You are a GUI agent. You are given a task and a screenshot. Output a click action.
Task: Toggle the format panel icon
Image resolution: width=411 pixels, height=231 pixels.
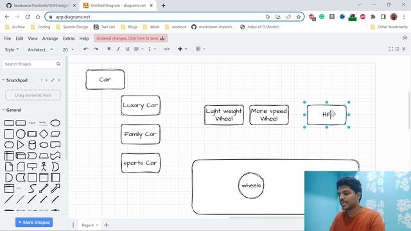click(398, 49)
